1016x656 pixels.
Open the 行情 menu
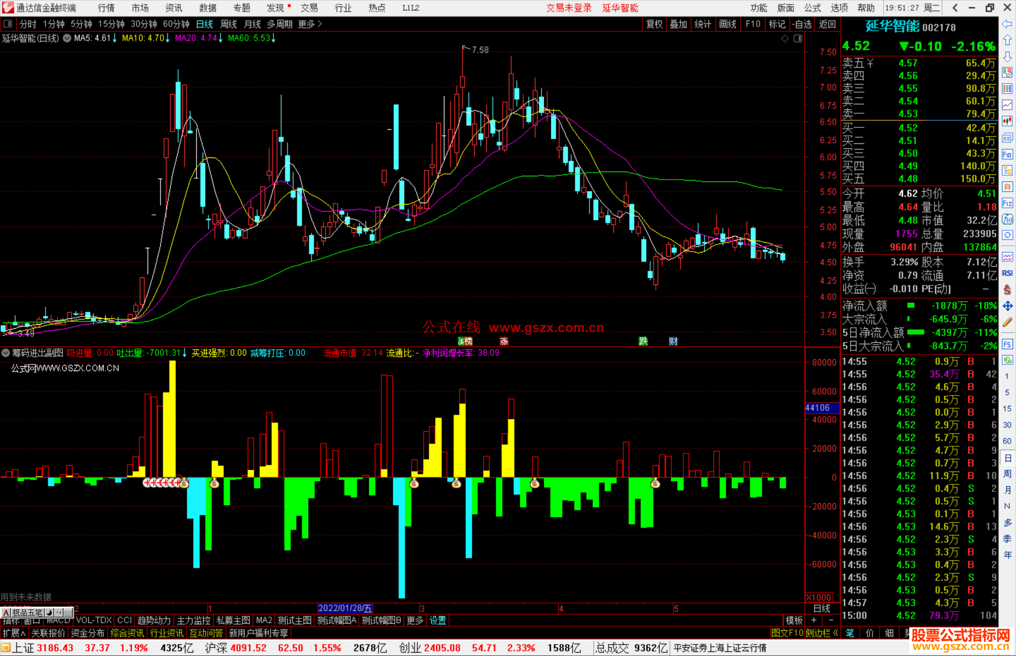click(x=106, y=8)
